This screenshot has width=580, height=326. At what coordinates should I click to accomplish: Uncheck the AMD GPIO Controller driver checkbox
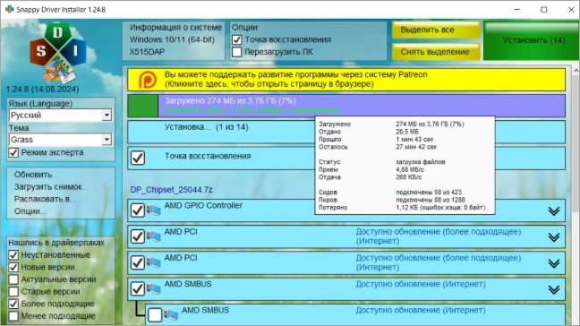[x=138, y=210]
